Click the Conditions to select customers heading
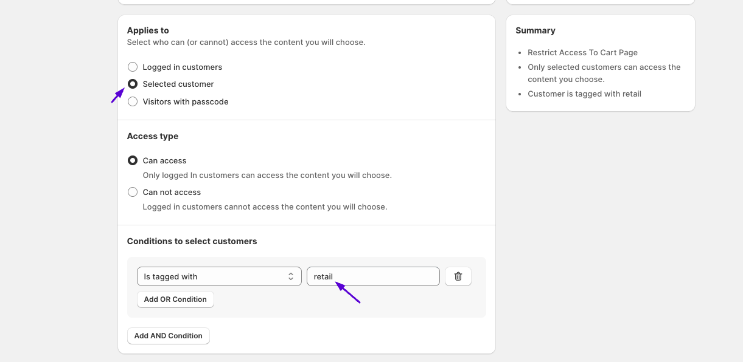Viewport: 743px width, 362px height. [192, 241]
